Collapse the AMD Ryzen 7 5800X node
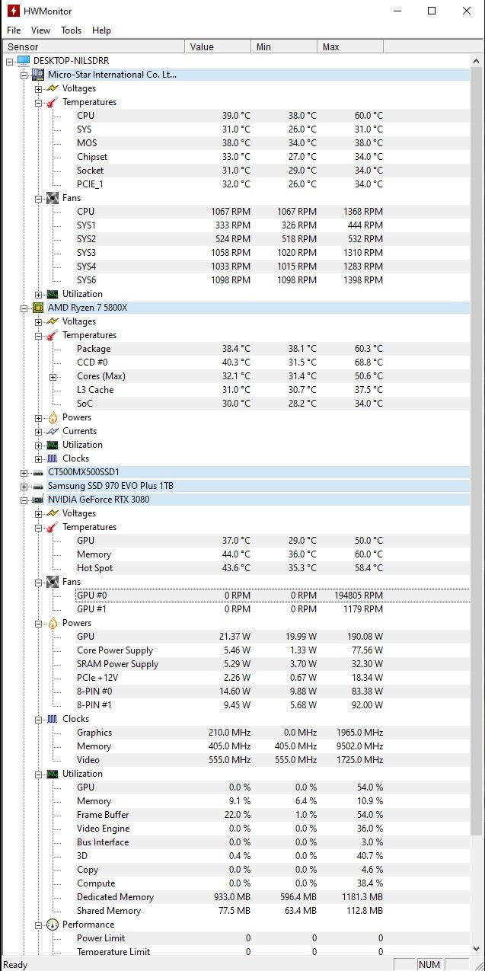Image resolution: width=485 pixels, height=971 pixels. tap(24, 308)
